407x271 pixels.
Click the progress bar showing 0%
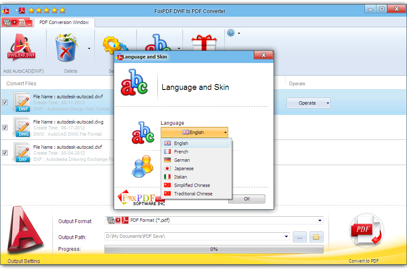[x=214, y=249]
